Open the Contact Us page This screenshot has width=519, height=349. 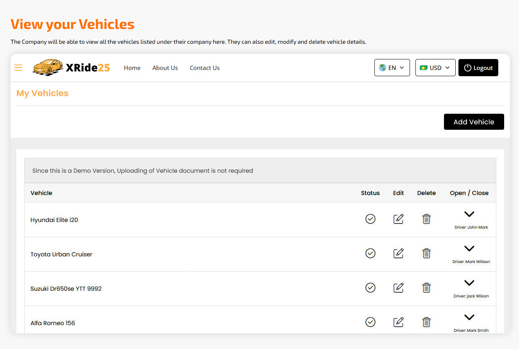(x=204, y=68)
